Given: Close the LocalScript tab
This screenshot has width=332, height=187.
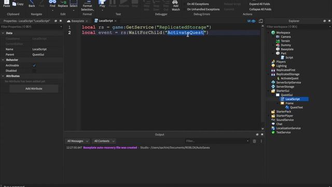Looking at the screenshot, I should point(115,21).
